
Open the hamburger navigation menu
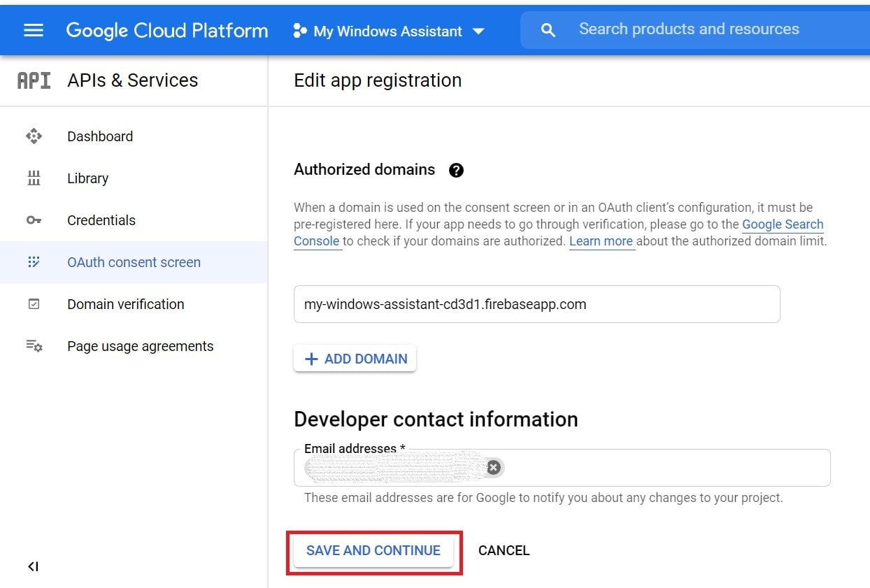[34, 31]
